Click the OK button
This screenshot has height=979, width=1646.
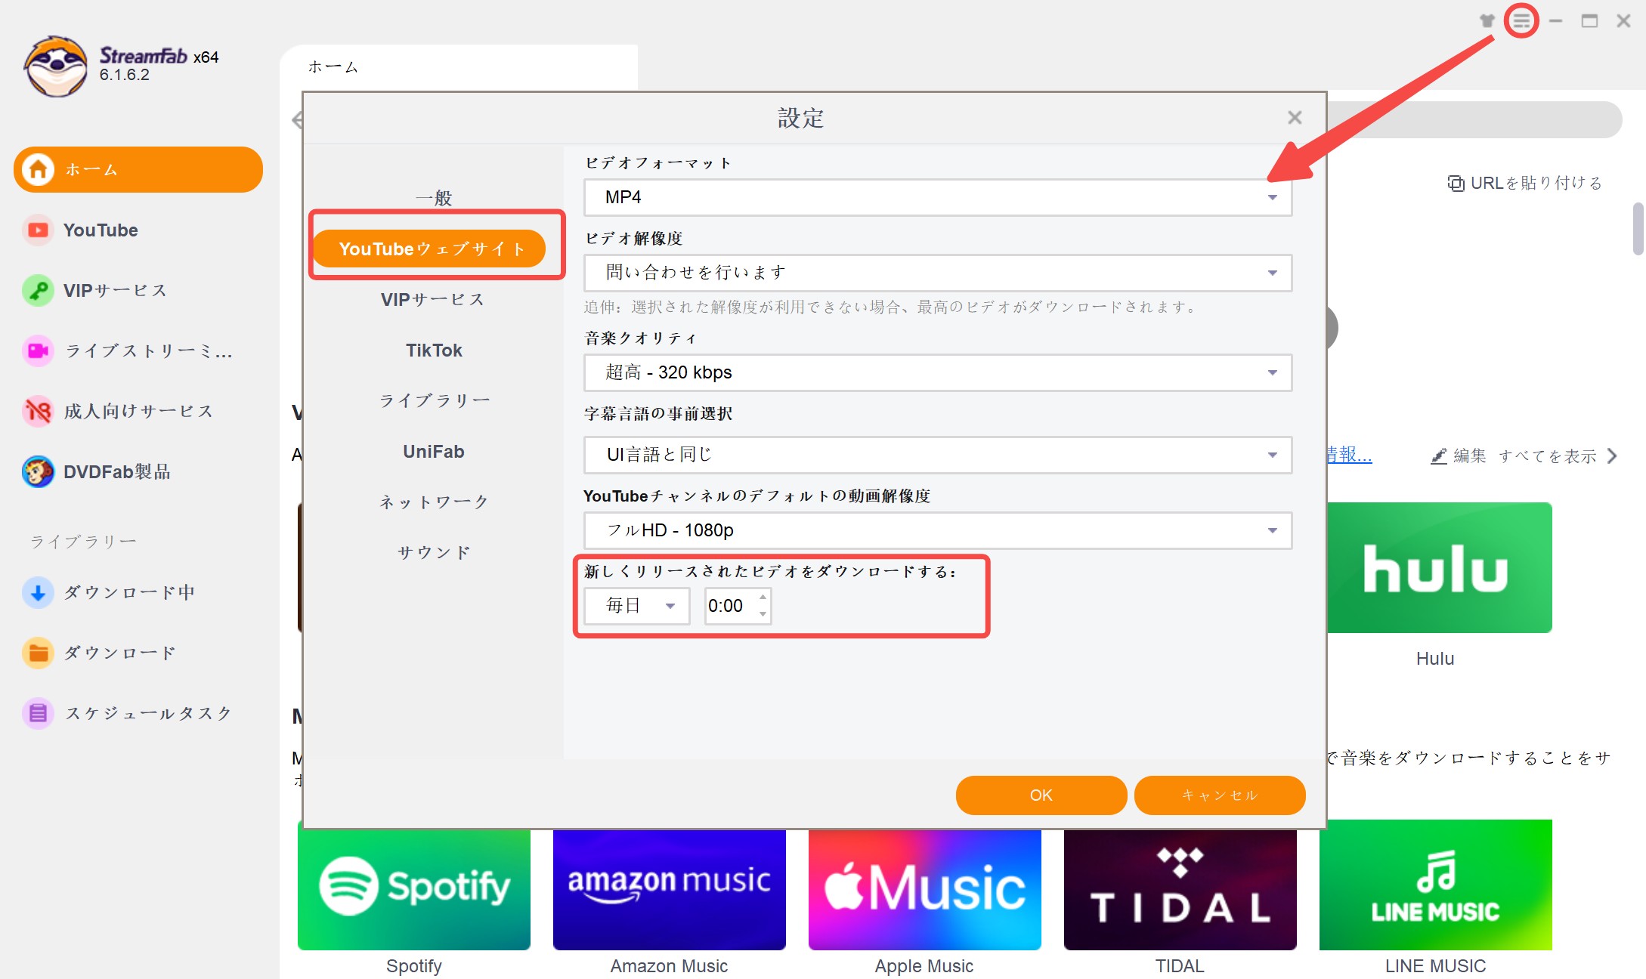pyautogui.click(x=1041, y=795)
